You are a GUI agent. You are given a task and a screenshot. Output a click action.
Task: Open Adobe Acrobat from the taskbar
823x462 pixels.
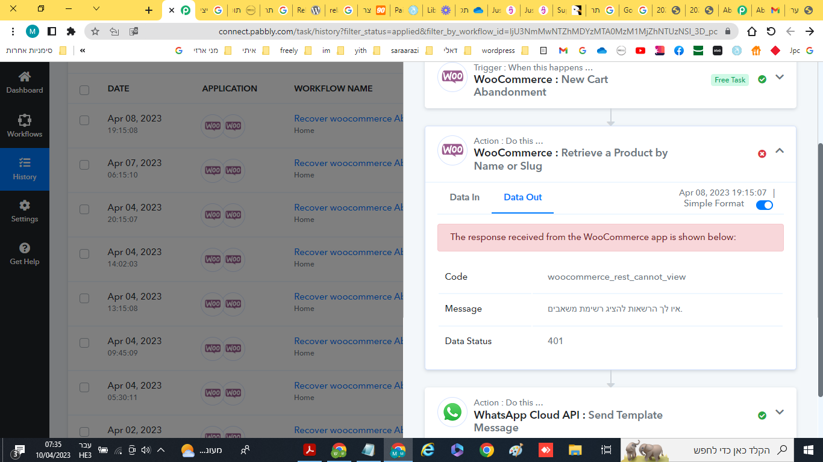tap(310, 449)
